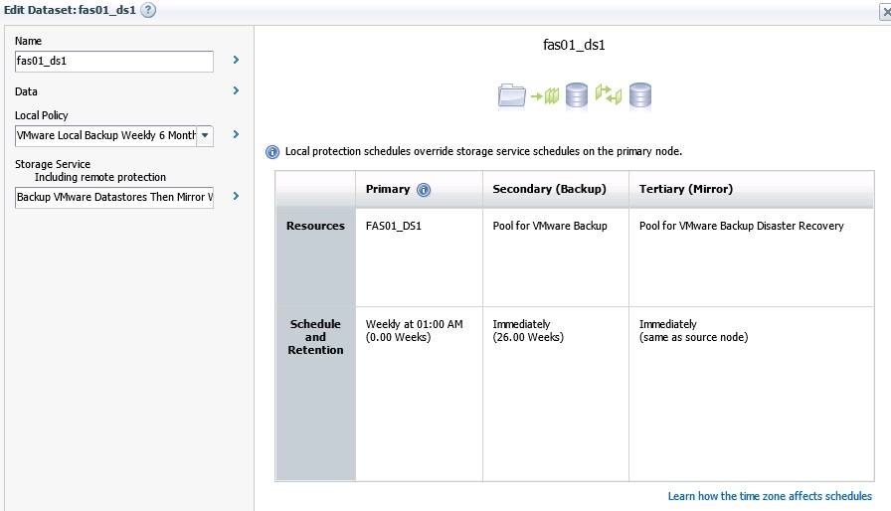Expand the Data section arrow
The width and height of the screenshot is (891, 511).
pos(236,90)
